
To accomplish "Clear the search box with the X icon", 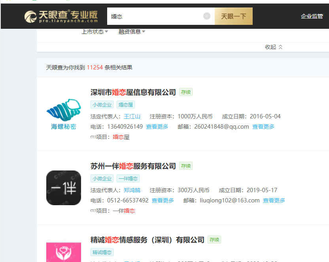I will pyautogui.click(x=207, y=16).
